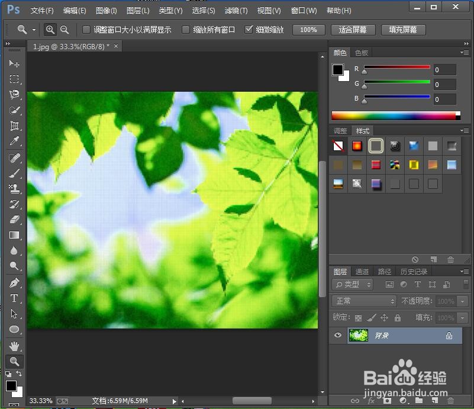The width and height of the screenshot is (474, 409).
Task: Open the blend mode dropdown
Action: [364, 301]
